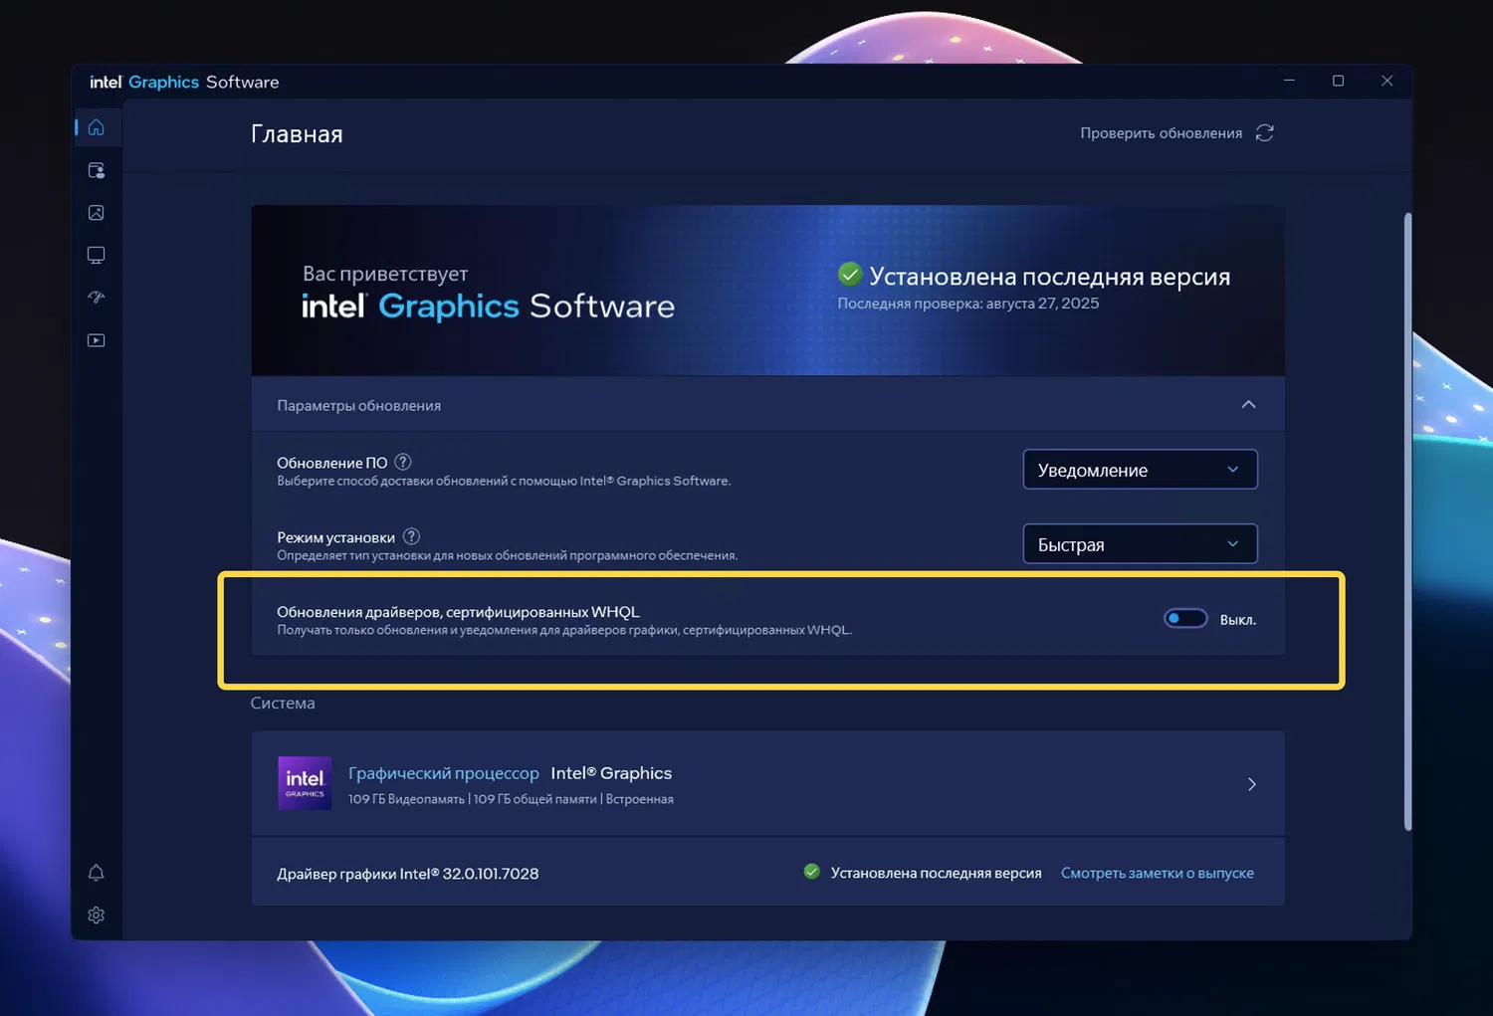Open the settings gear in sidebar
Screen dimensions: 1493x1016
point(97,915)
